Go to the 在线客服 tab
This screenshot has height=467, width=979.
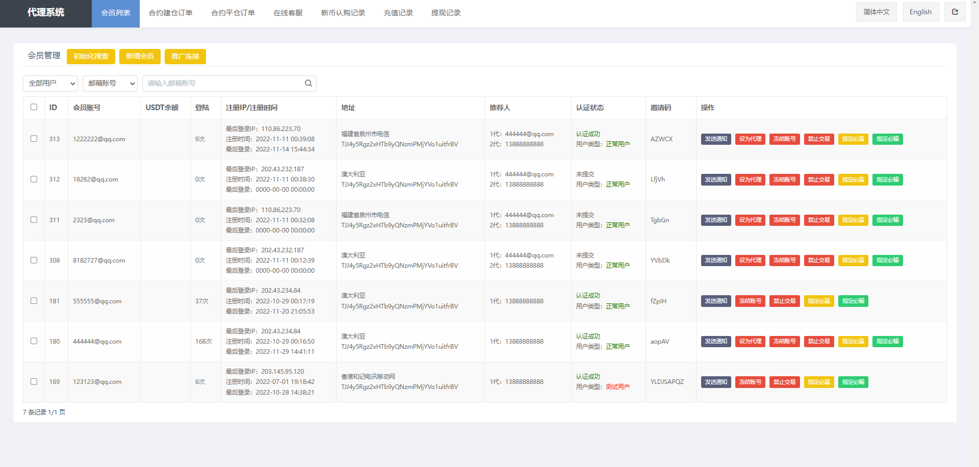[x=288, y=13]
